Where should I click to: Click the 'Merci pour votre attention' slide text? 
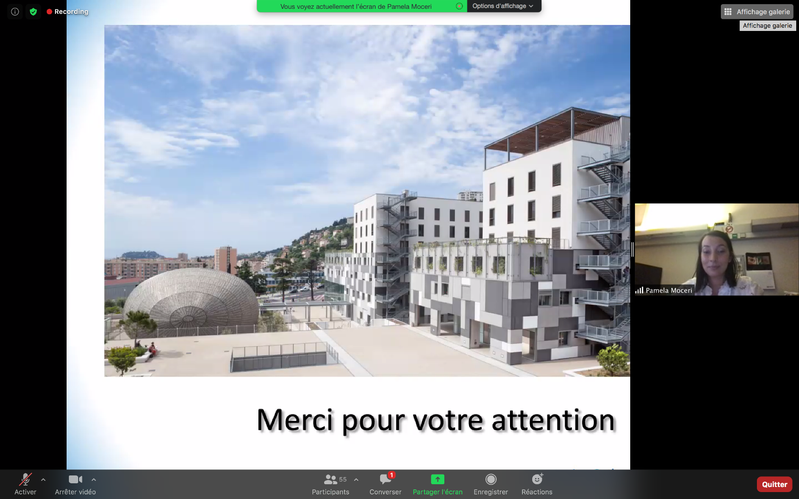click(x=436, y=420)
